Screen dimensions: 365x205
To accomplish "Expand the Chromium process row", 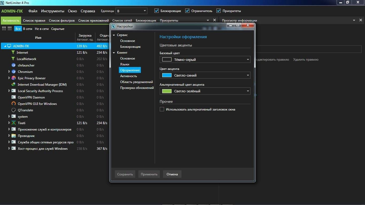I will coord(9,72).
